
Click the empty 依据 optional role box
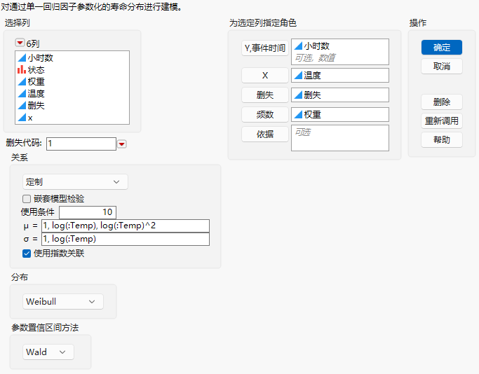click(339, 138)
